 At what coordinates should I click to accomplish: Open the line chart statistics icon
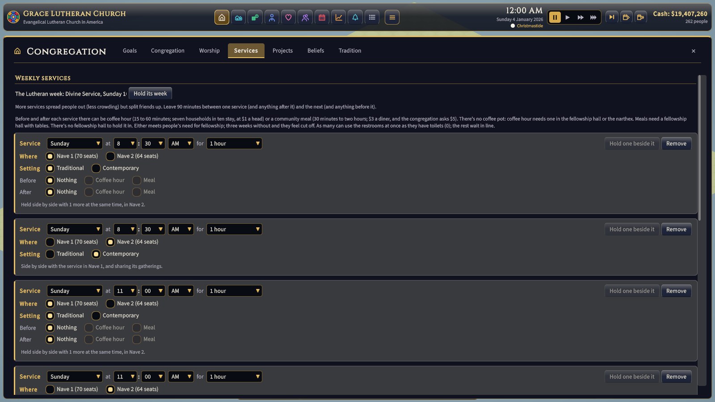coord(339,17)
